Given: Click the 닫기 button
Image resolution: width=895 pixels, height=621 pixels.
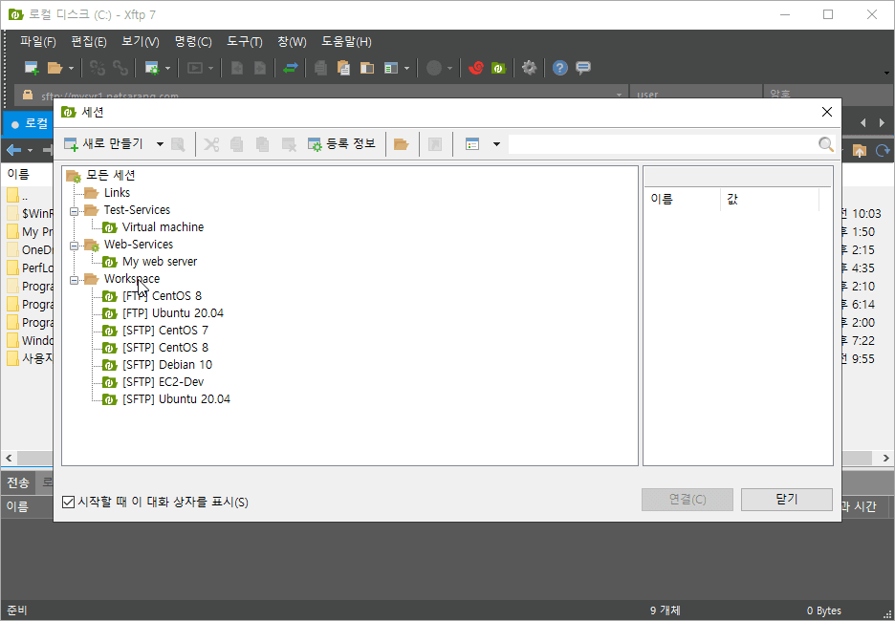Looking at the screenshot, I should (x=787, y=500).
